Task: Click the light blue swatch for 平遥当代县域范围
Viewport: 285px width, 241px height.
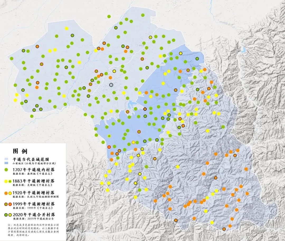Action: pyautogui.click(x=7, y=159)
